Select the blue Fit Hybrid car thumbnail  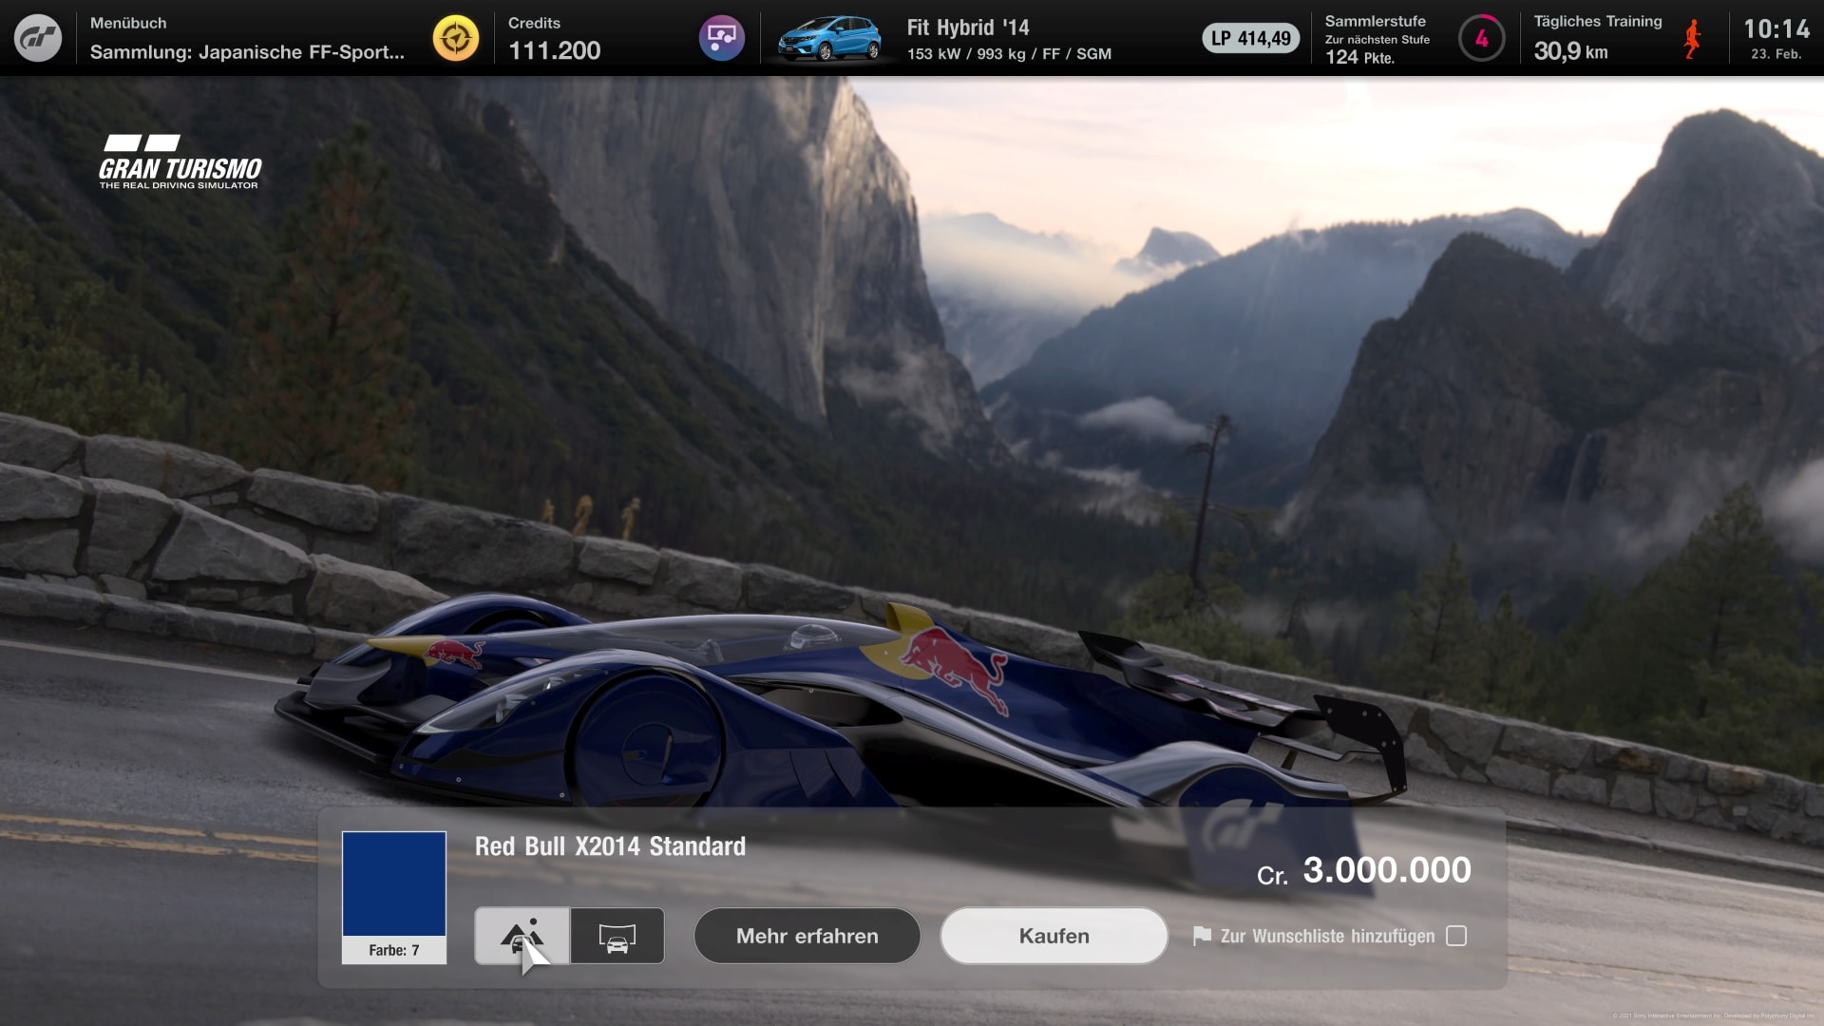pyautogui.click(x=829, y=39)
